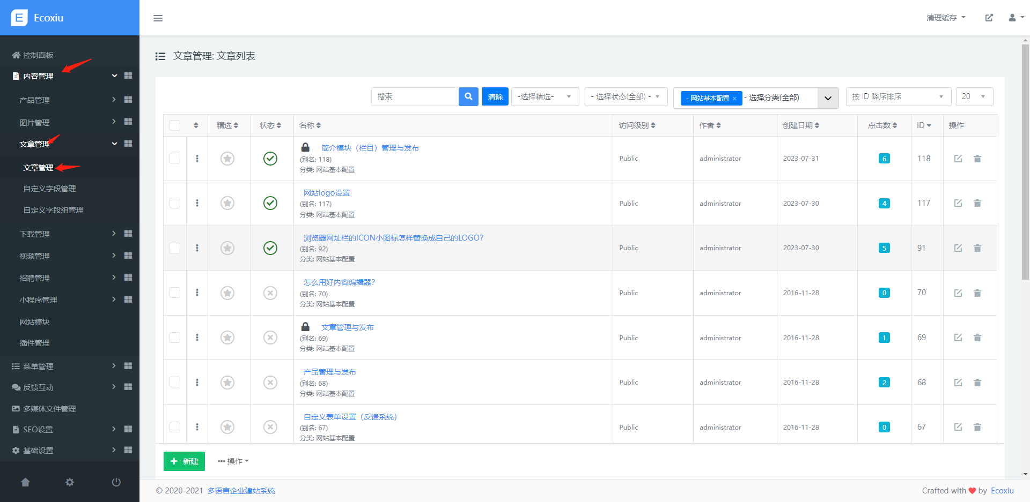The height and width of the screenshot is (502, 1030).
Task: Click the three-dot row menu for article 70
Action: tap(197, 293)
